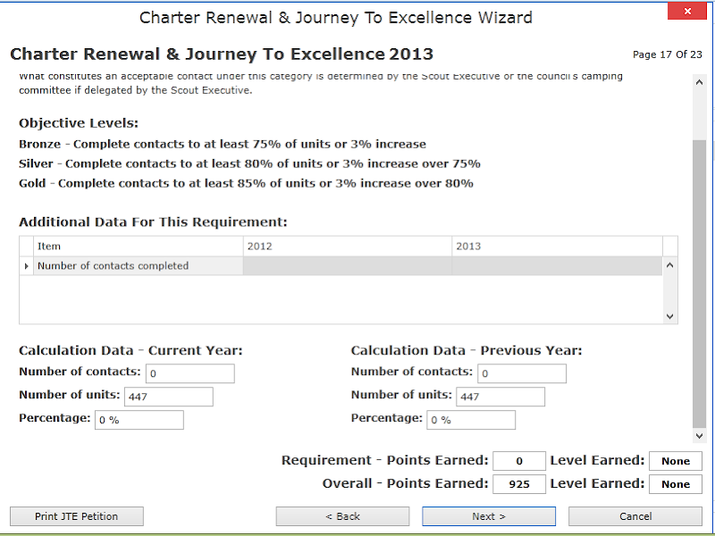
Task: Click main page scrollbar up arrow
Action: pyautogui.click(x=699, y=82)
